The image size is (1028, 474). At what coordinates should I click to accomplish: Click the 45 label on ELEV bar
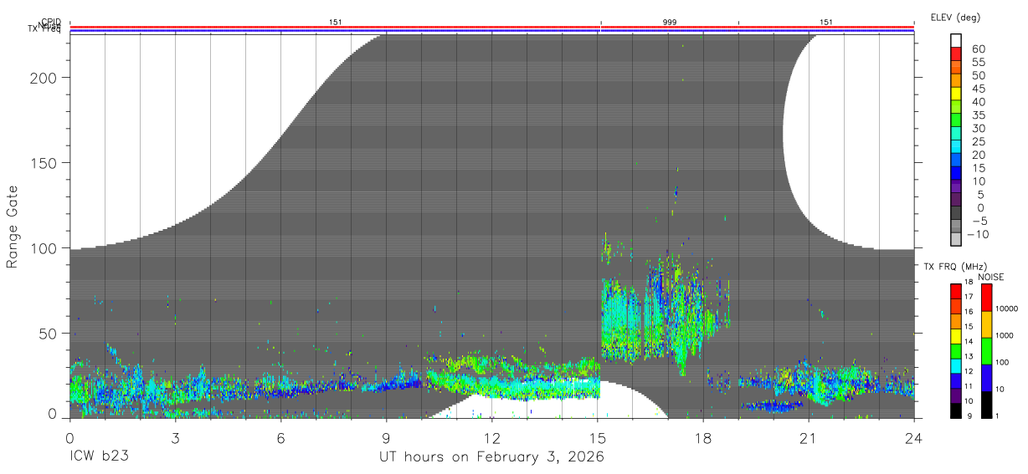(x=979, y=89)
